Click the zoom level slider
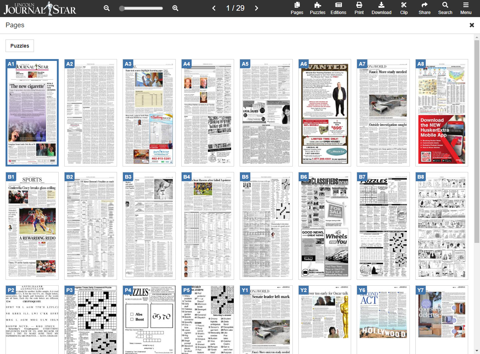 pos(141,8)
